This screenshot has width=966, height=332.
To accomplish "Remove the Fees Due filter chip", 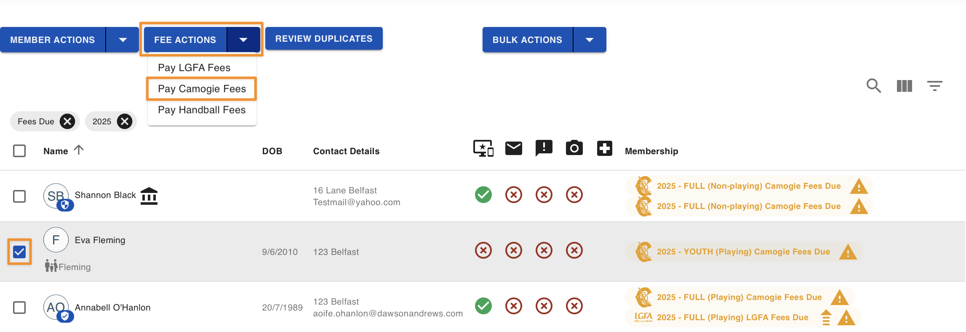I will pyautogui.click(x=67, y=121).
